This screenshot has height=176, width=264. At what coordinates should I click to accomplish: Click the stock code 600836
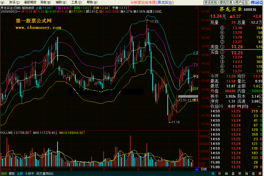coord(250,10)
